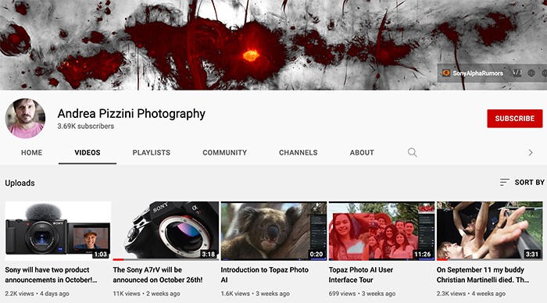This screenshot has height=303, width=547.
Task: Click the SonyAlphaRumors banner link
Action: coord(477,73)
